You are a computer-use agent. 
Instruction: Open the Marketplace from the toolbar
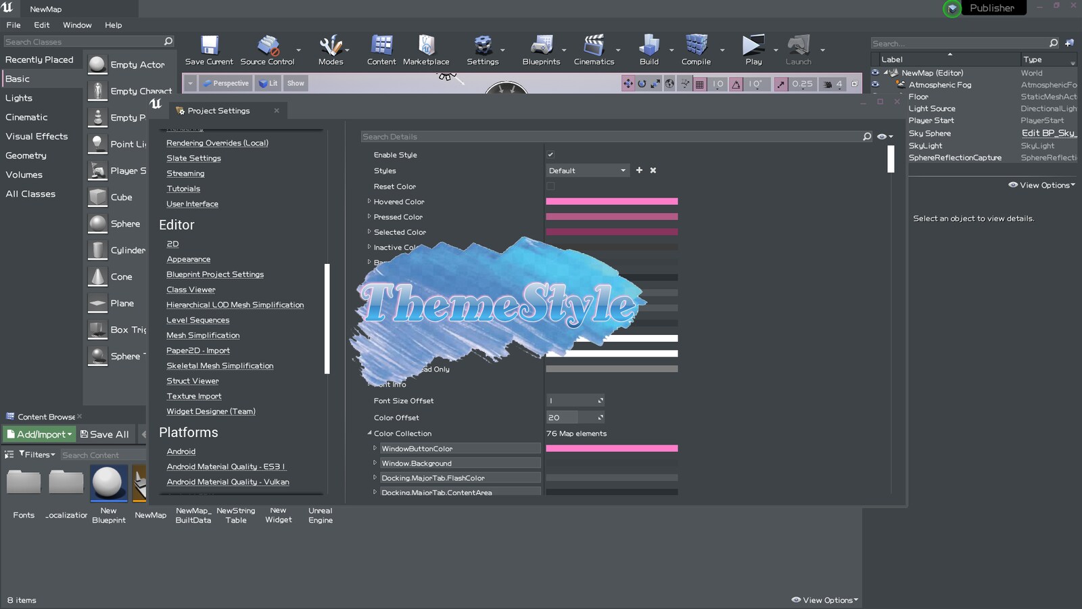pos(426,47)
